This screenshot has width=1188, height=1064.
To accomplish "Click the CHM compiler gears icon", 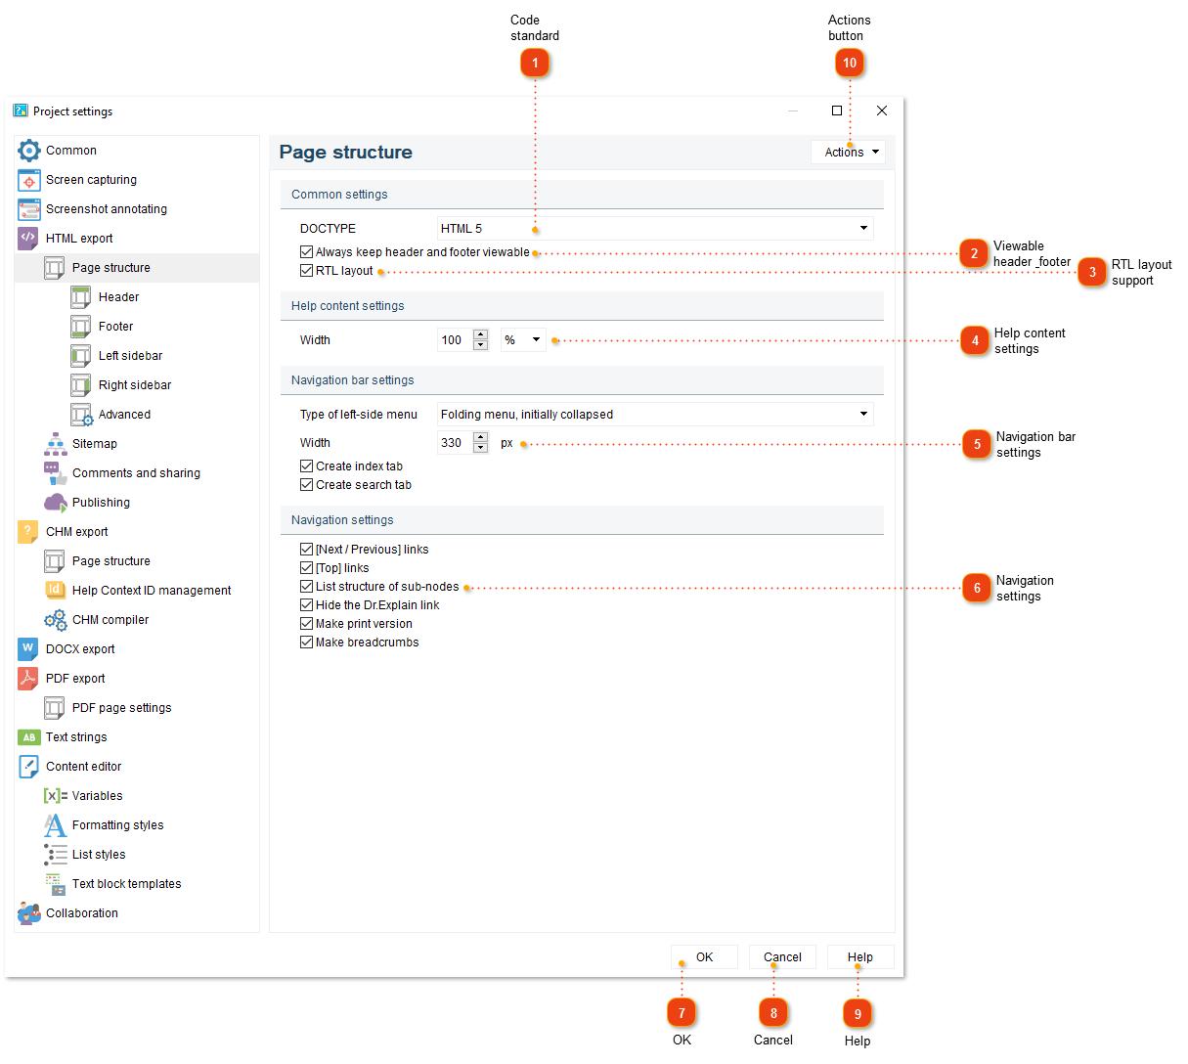I will (55, 620).
